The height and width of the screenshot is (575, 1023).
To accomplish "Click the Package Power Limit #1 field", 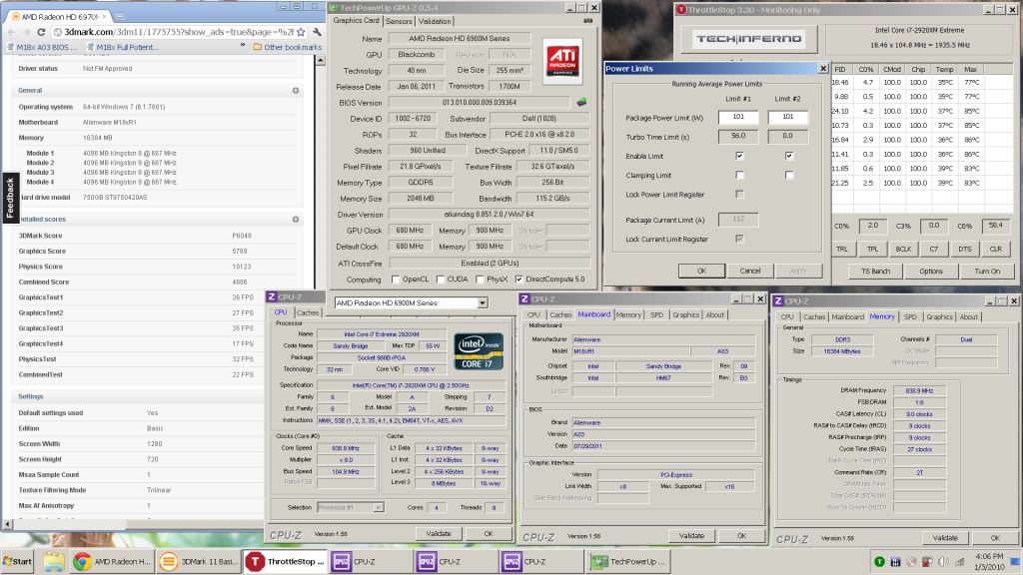I will pos(738,118).
